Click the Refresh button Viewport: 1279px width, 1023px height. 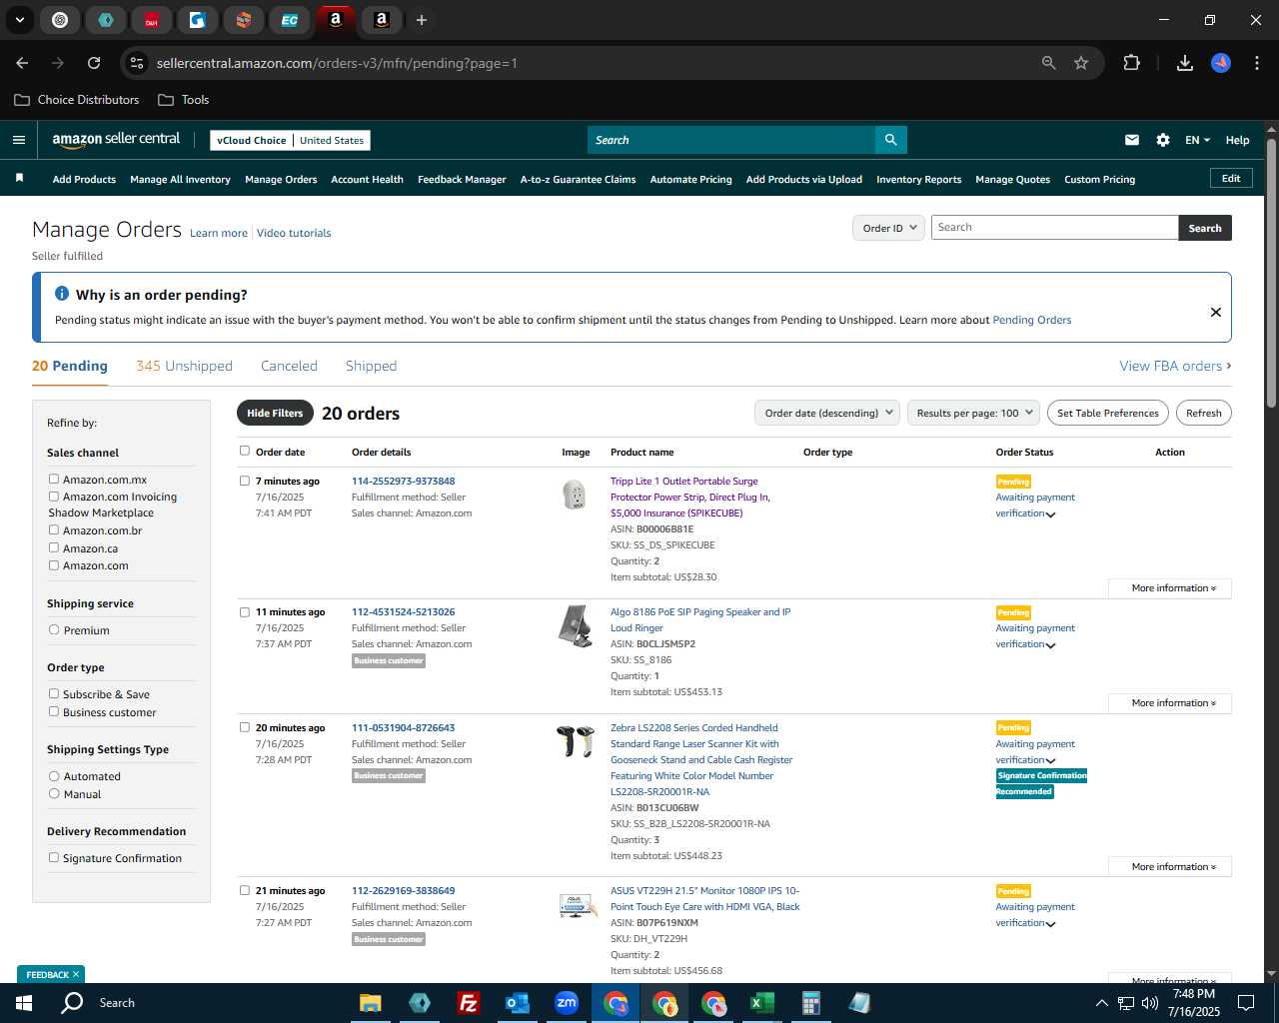click(1203, 413)
